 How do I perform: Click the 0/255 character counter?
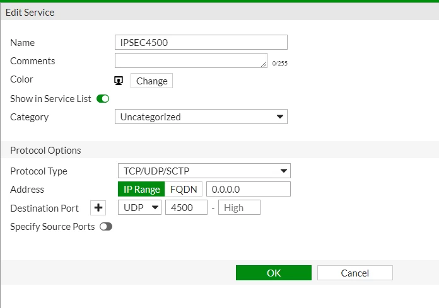pyautogui.click(x=279, y=64)
